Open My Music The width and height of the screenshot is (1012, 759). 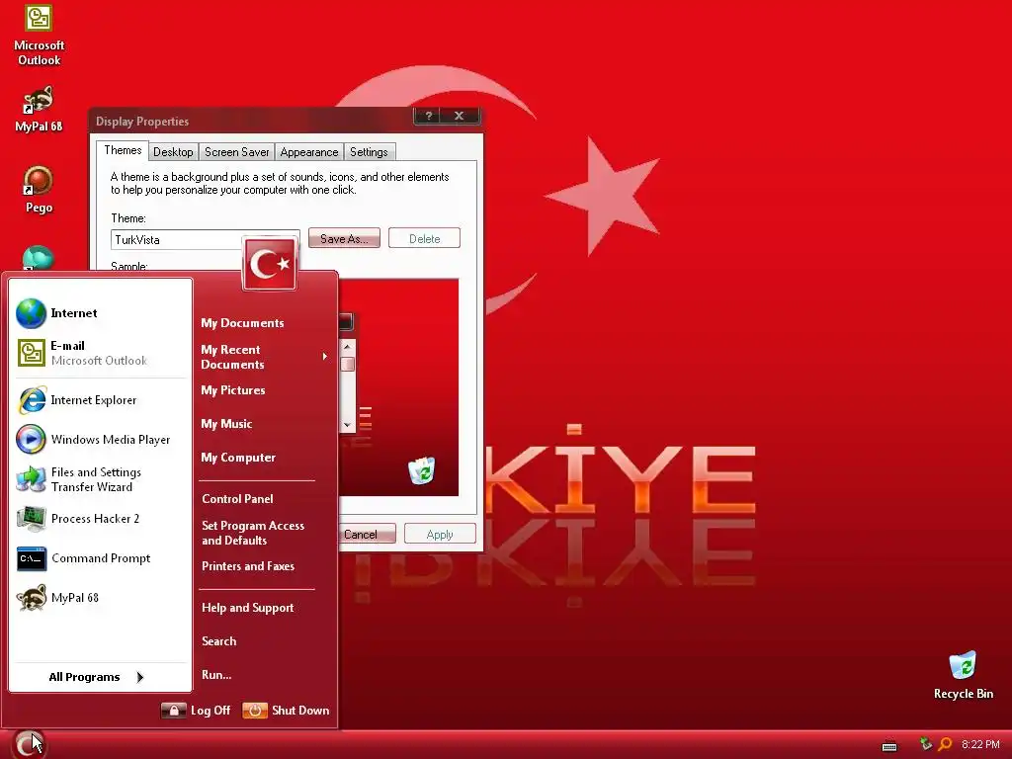(226, 423)
